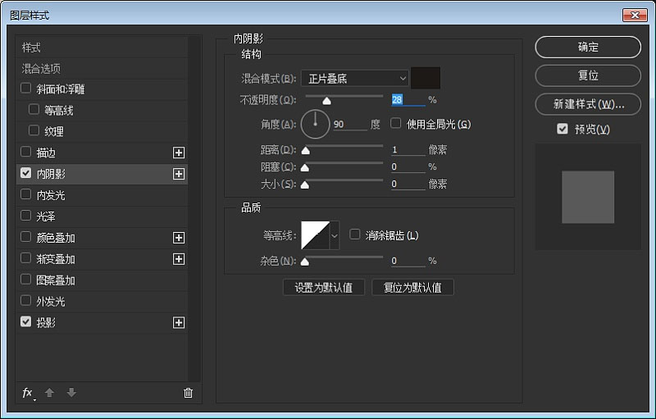Click 设置为默认值 button
The height and width of the screenshot is (419, 656).
pos(324,288)
